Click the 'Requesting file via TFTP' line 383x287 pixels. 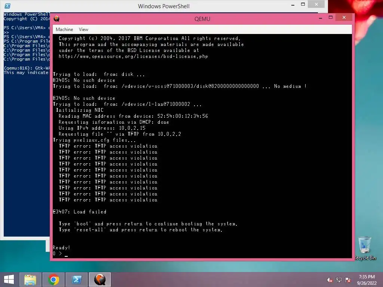[x=120, y=134]
